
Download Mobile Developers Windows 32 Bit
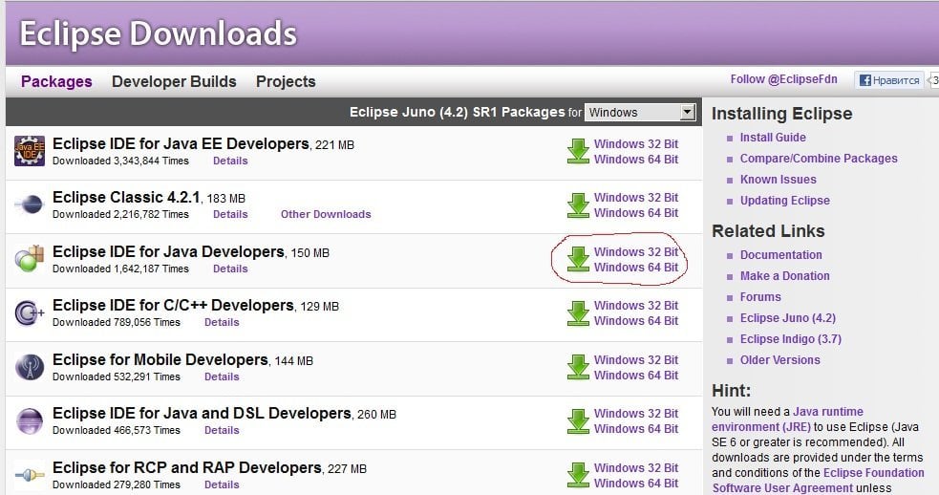pyautogui.click(x=636, y=359)
